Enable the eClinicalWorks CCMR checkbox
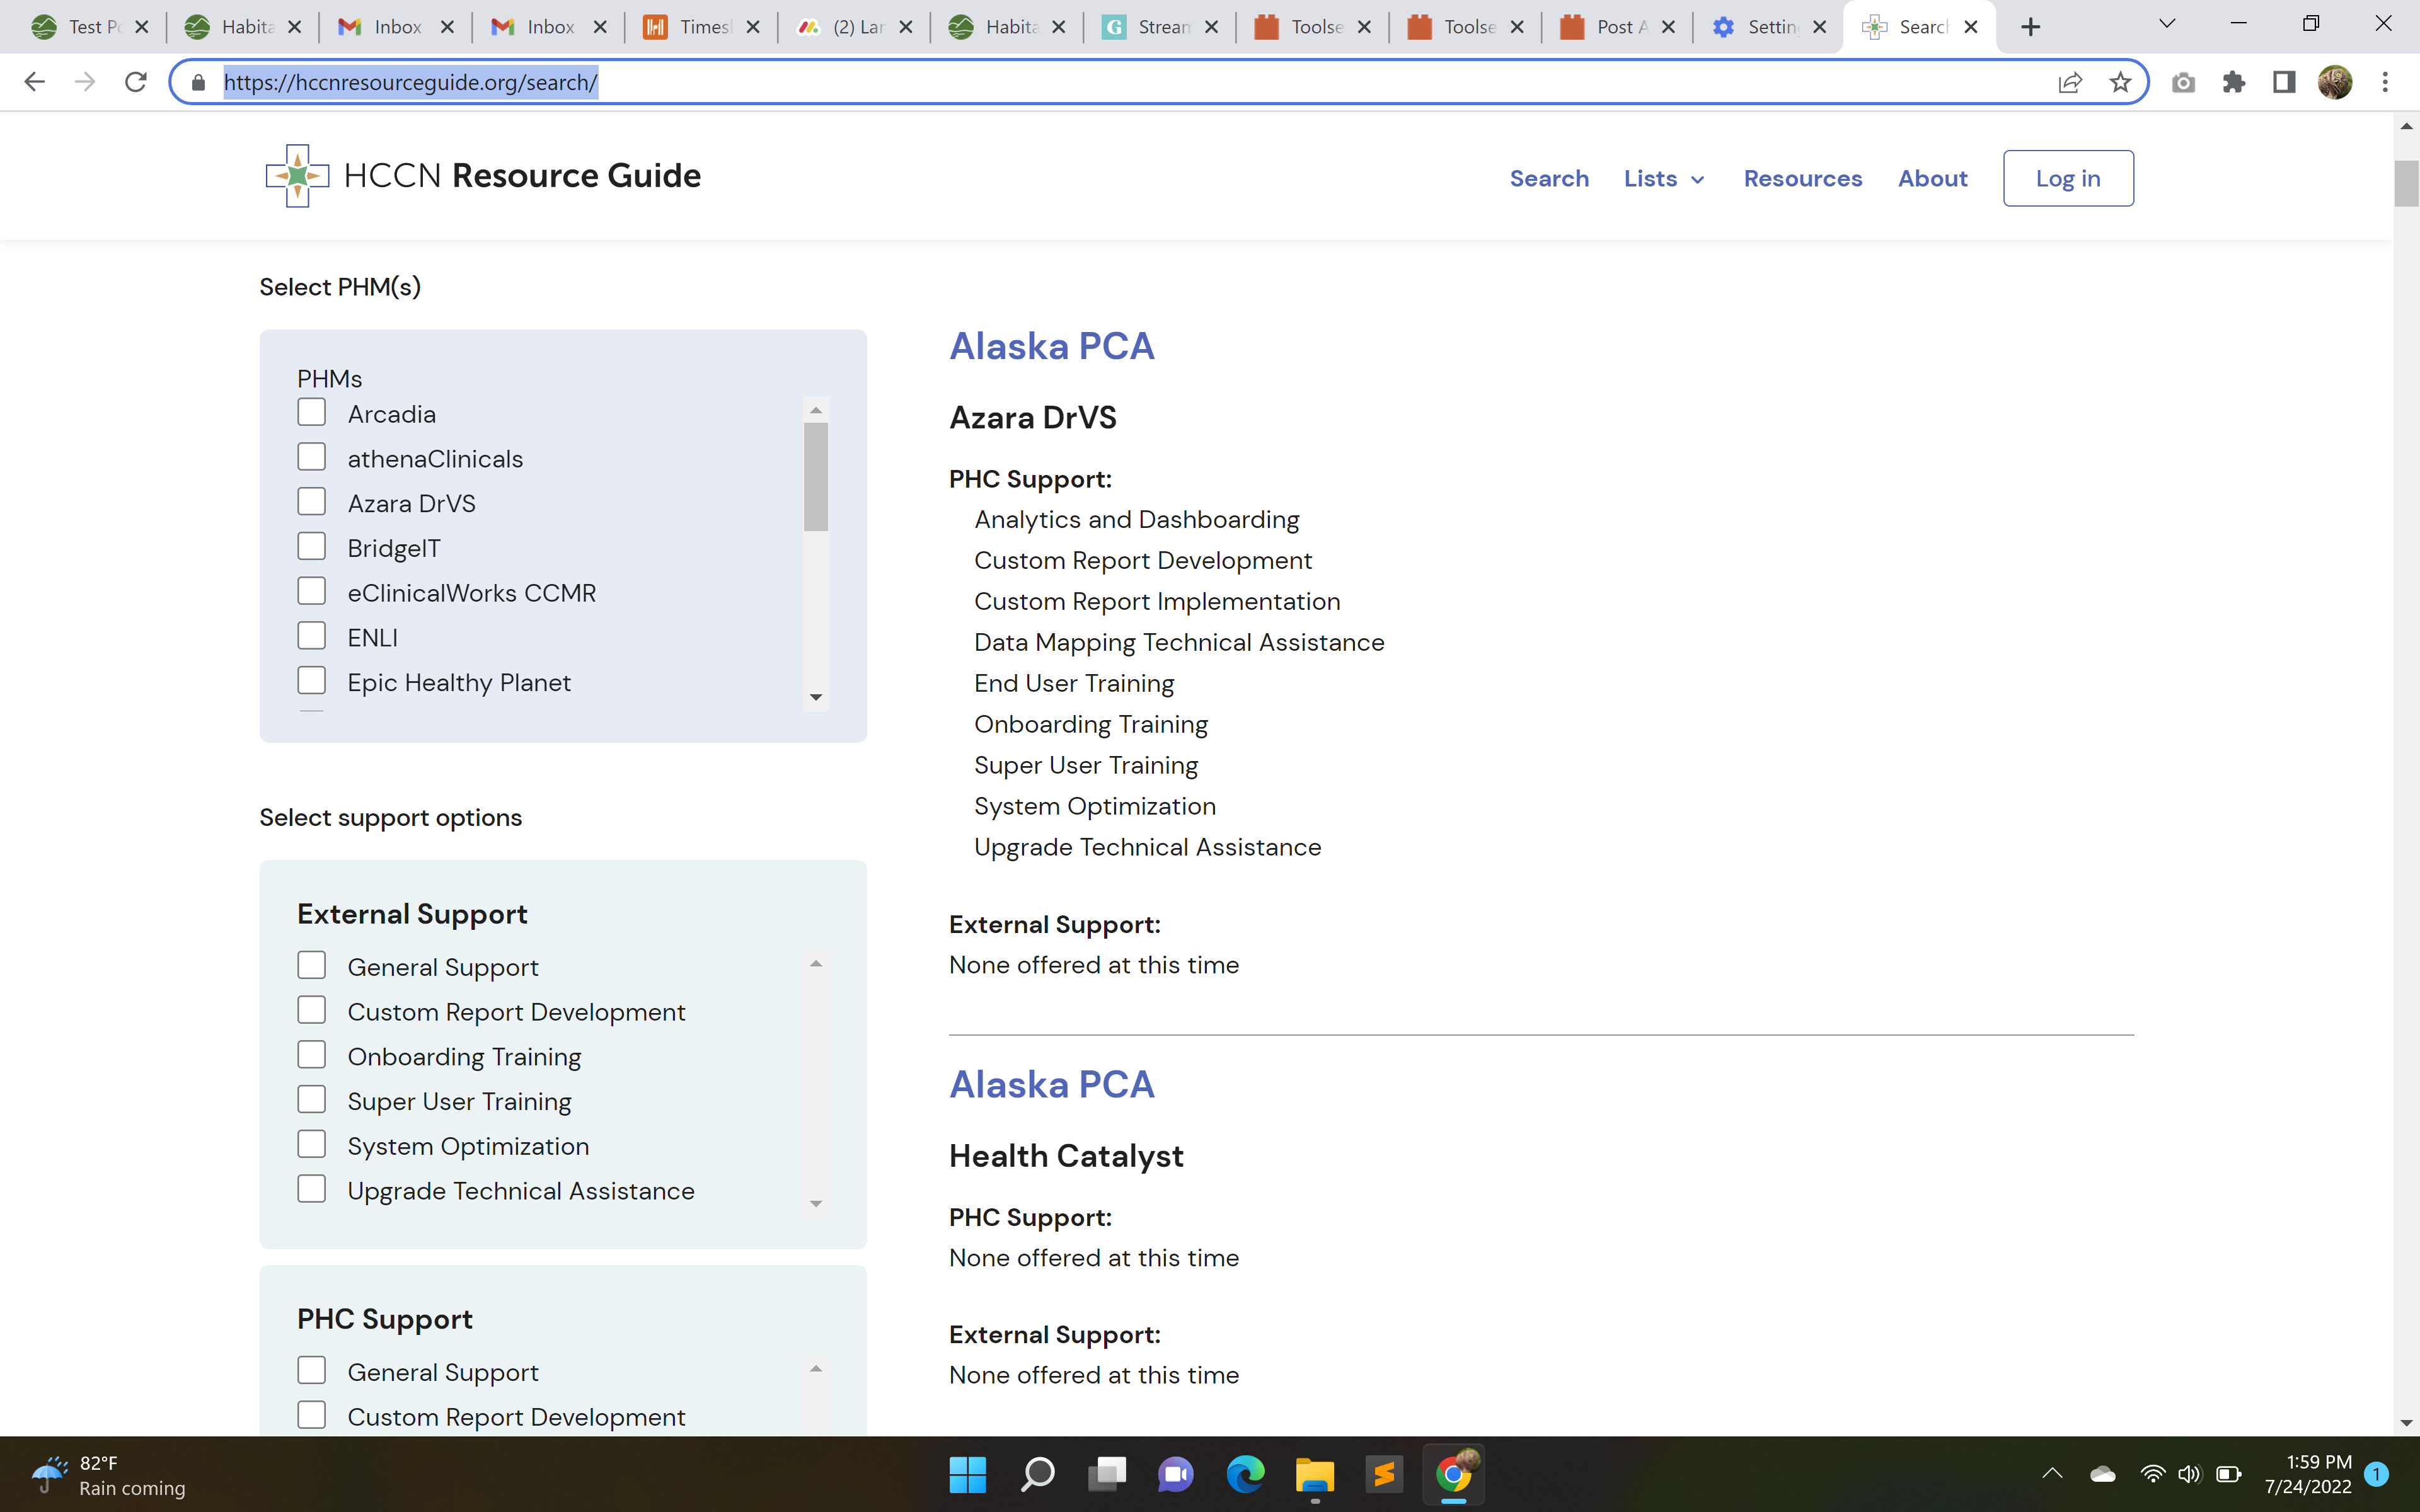This screenshot has width=2420, height=1512. pos(312,591)
